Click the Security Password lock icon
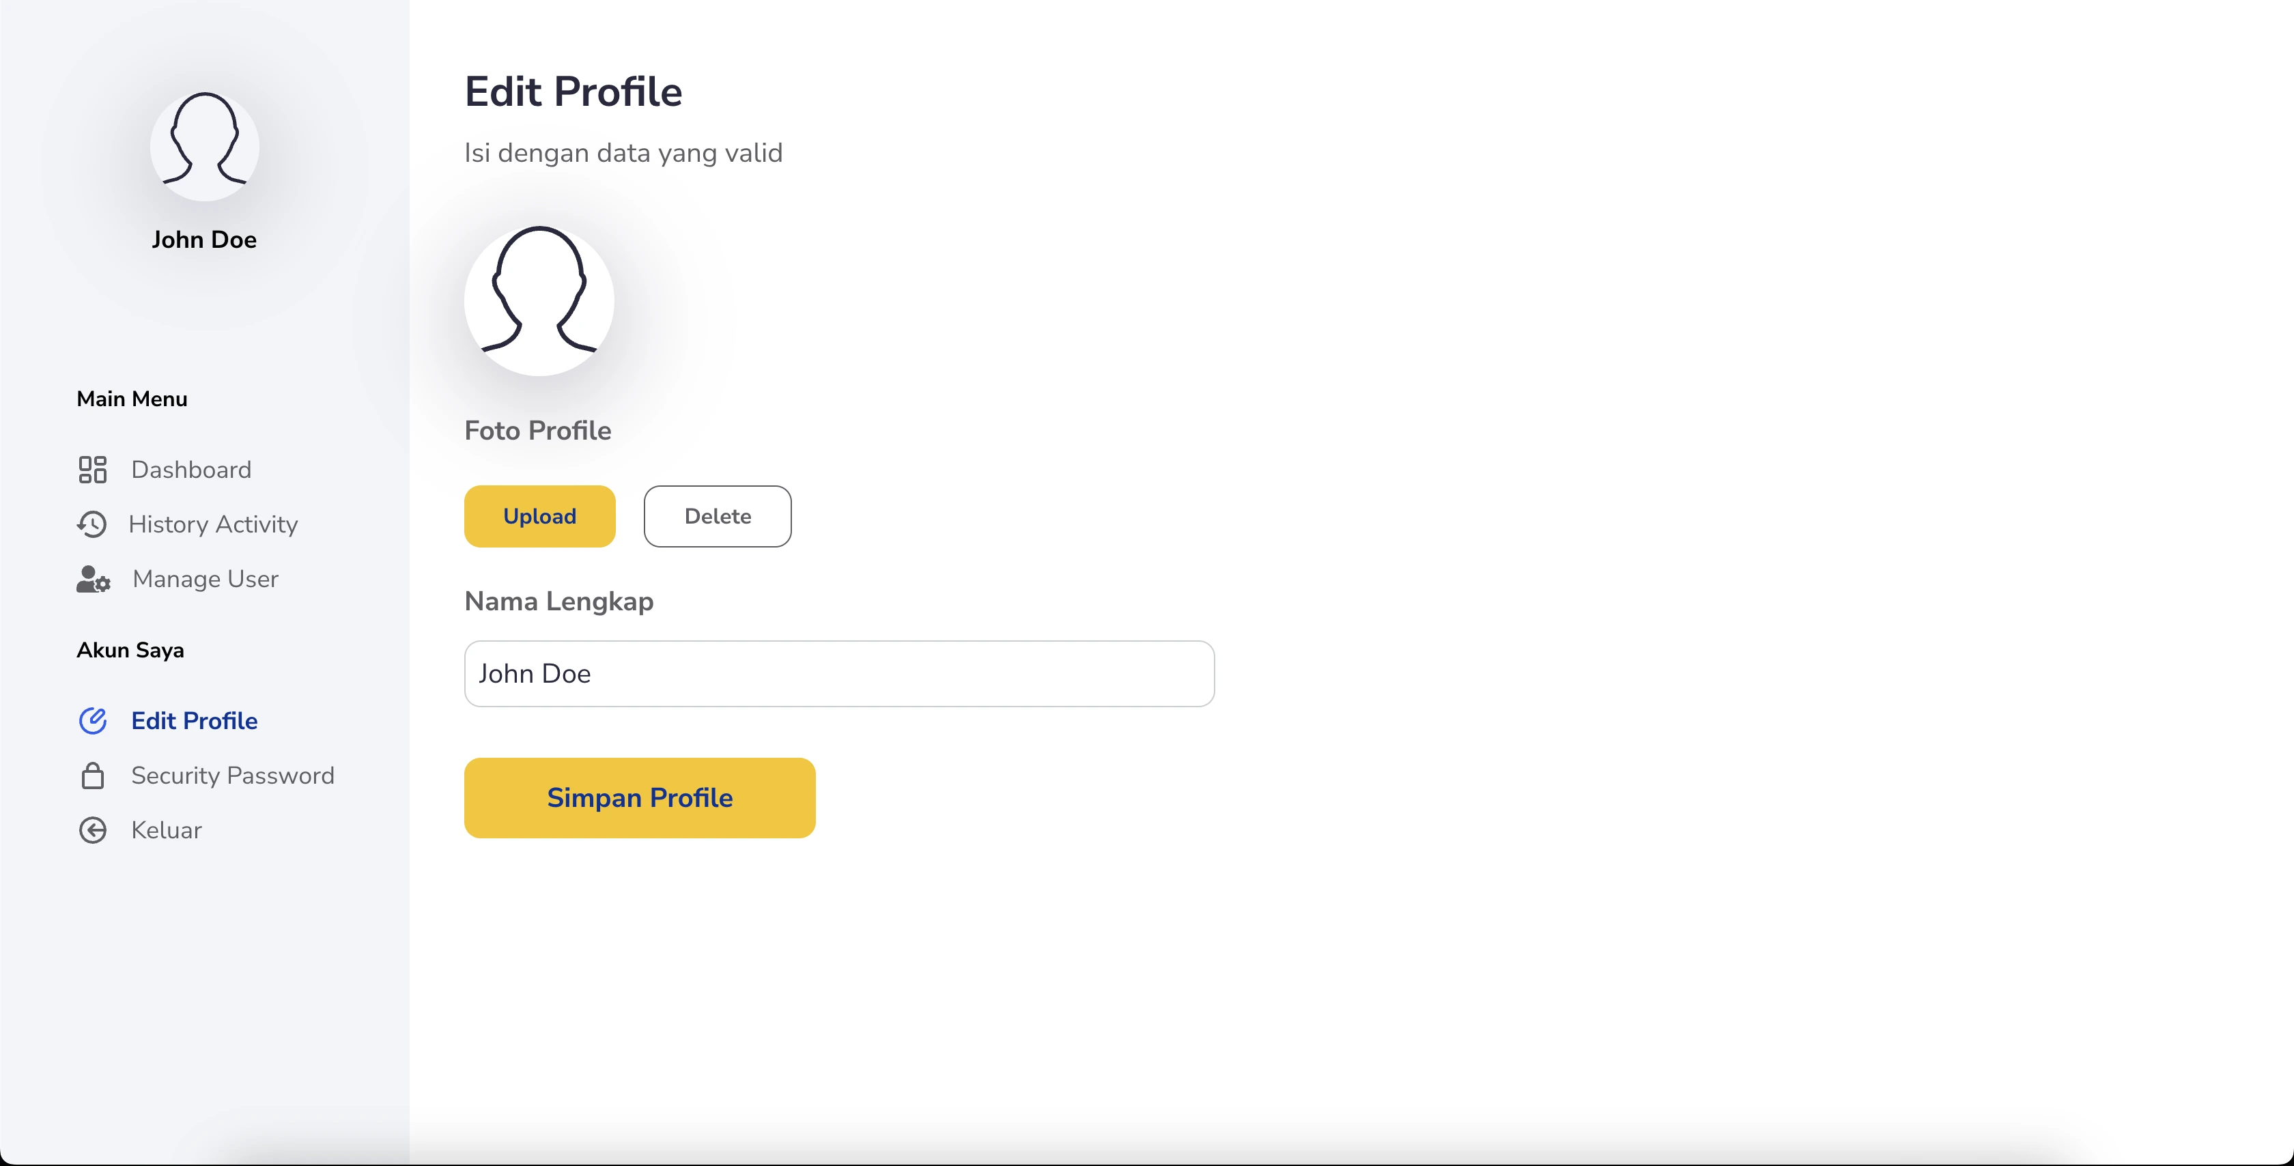 click(93, 776)
